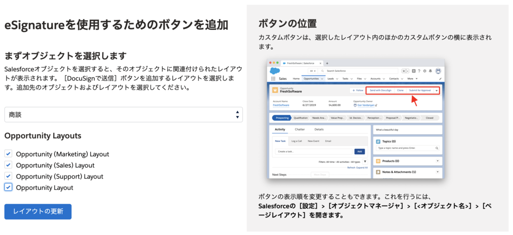Click the blue Topics hashtag icon
Screen dimensions: 513x235
(378, 141)
